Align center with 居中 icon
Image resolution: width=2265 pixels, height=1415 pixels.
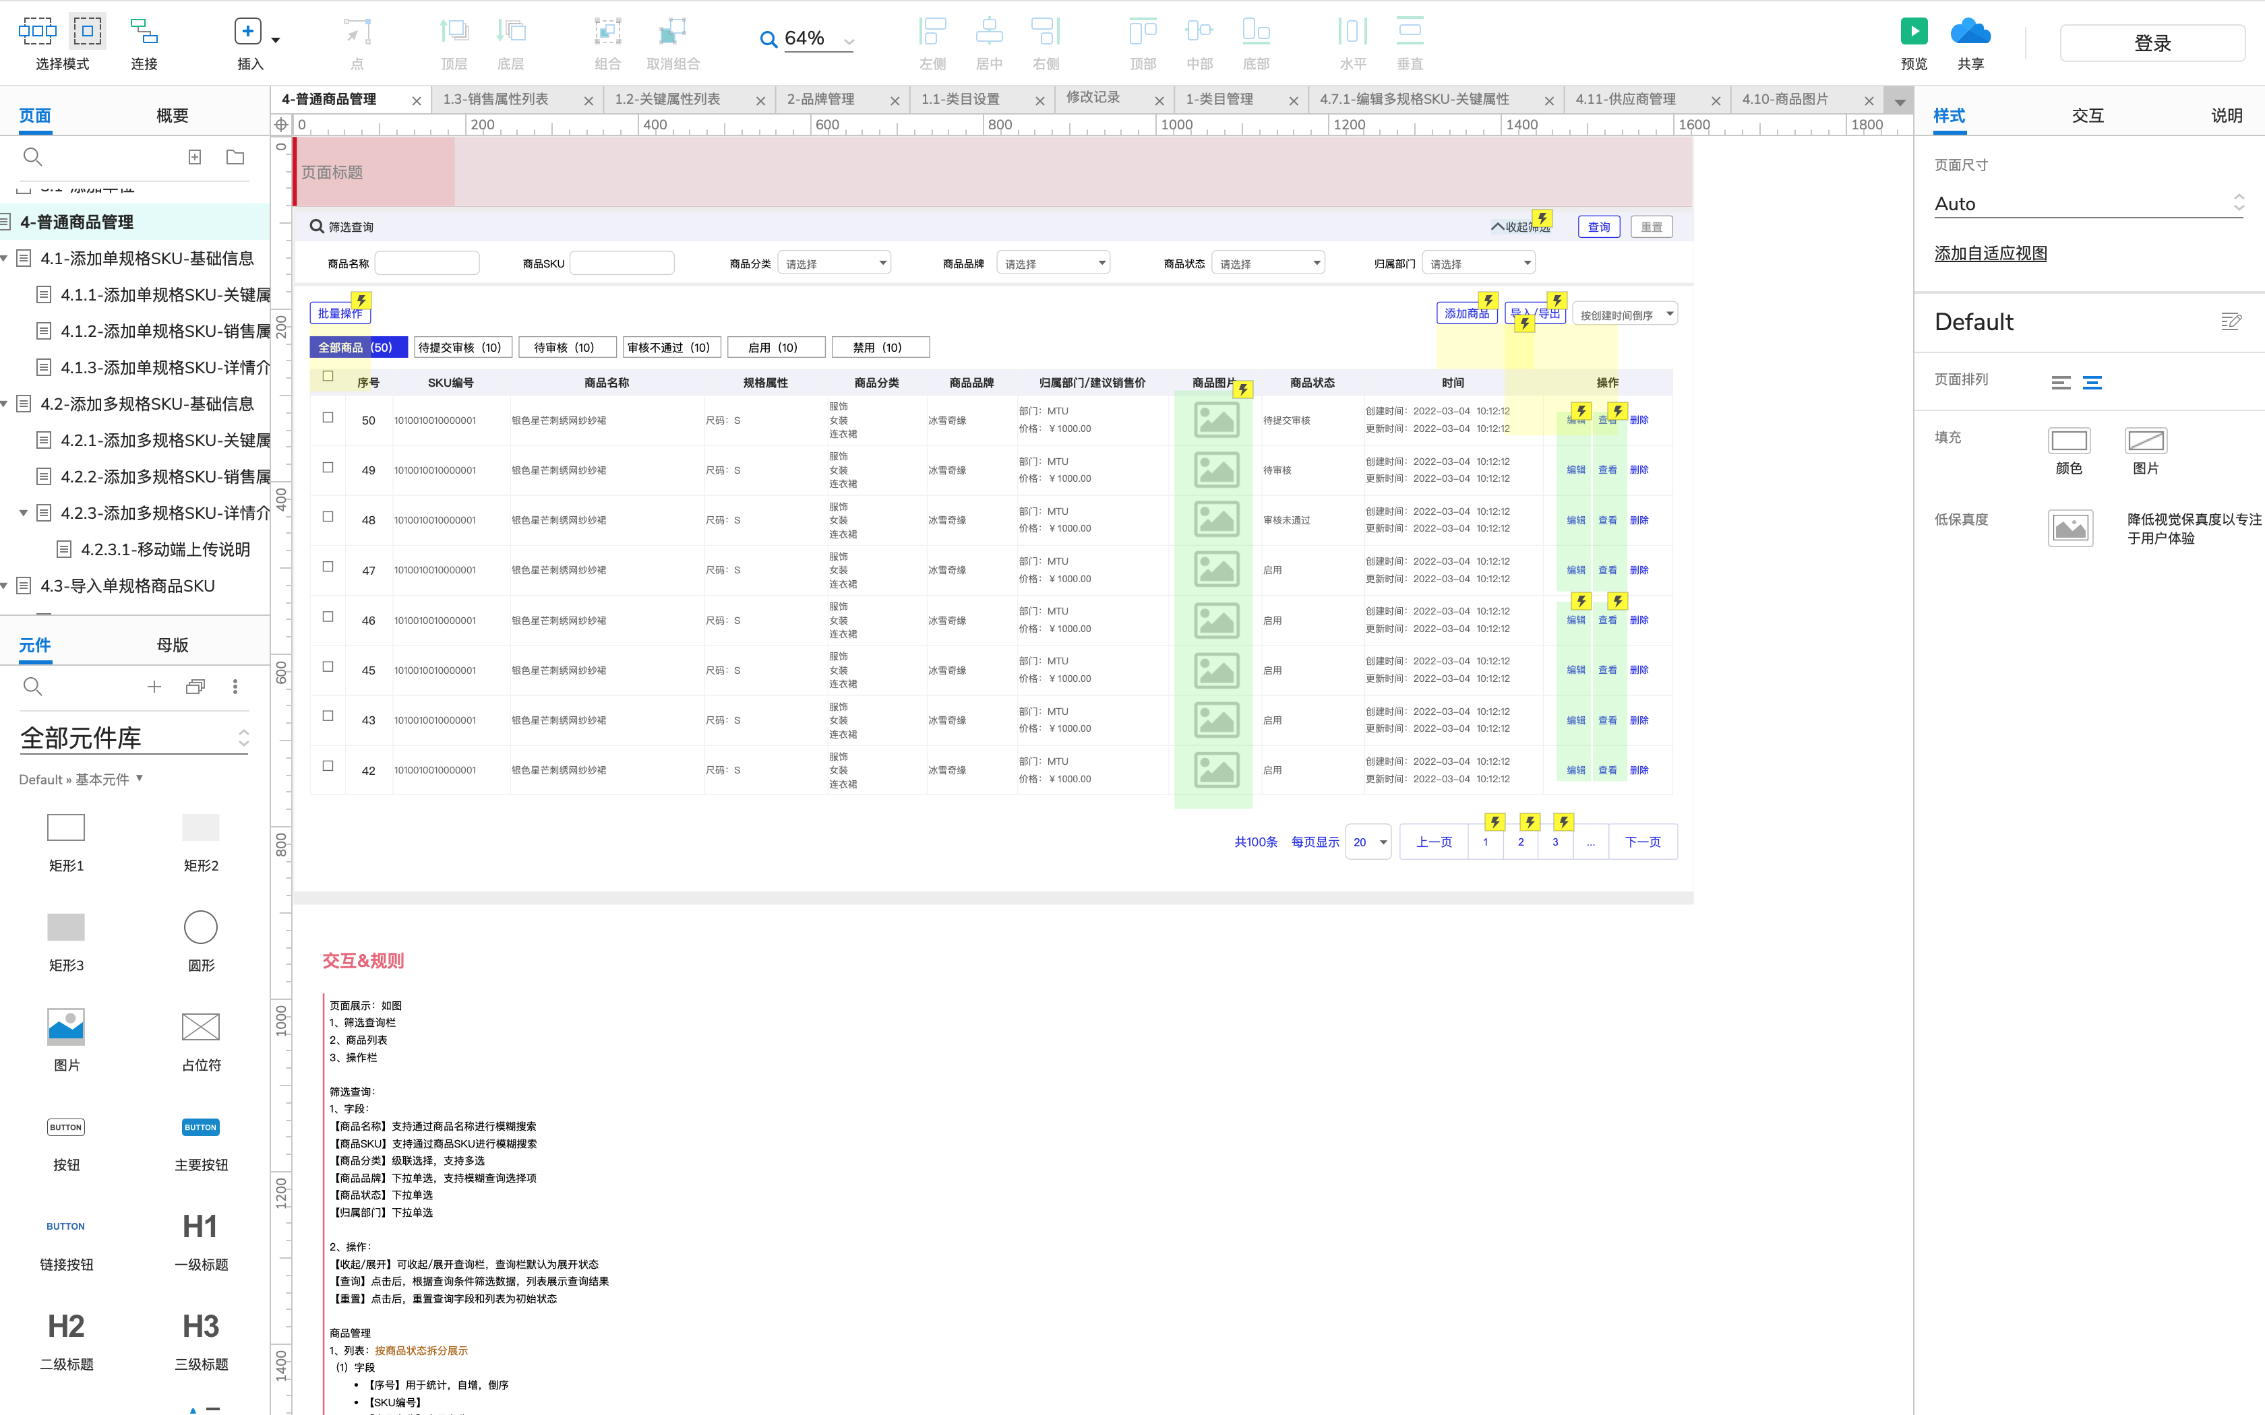pos(988,32)
